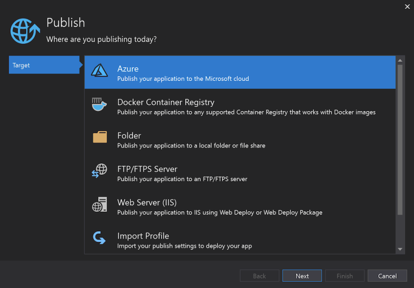Click the Publish globe icon in header
This screenshot has height=288, width=414.
click(25, 31)
